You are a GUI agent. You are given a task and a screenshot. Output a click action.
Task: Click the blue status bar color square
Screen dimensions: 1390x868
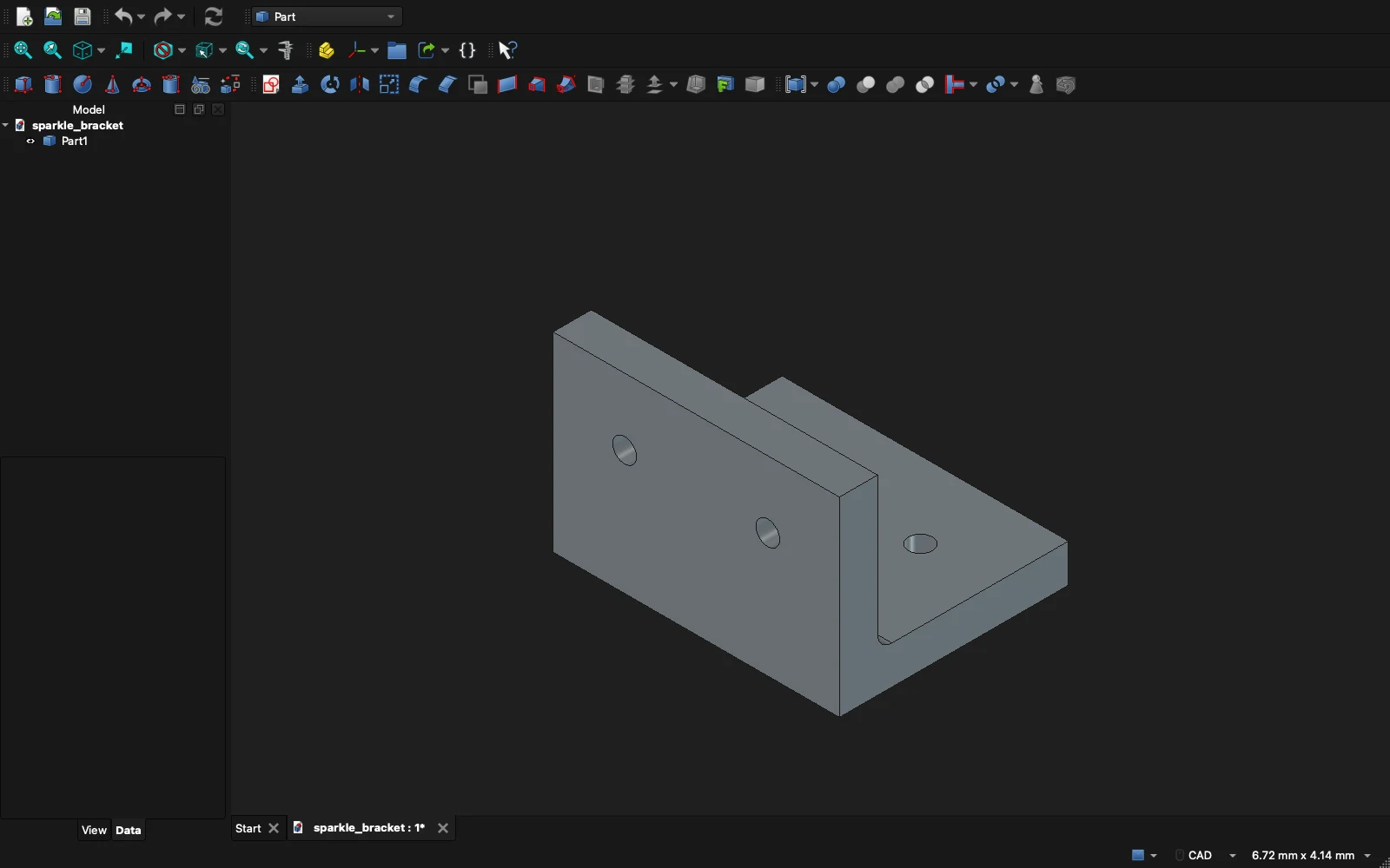[x=1138, y=855]
